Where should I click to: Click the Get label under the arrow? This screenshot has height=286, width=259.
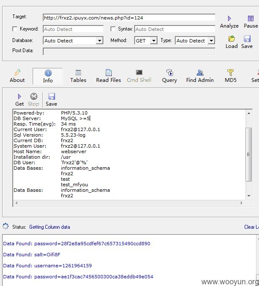point(19,104)
